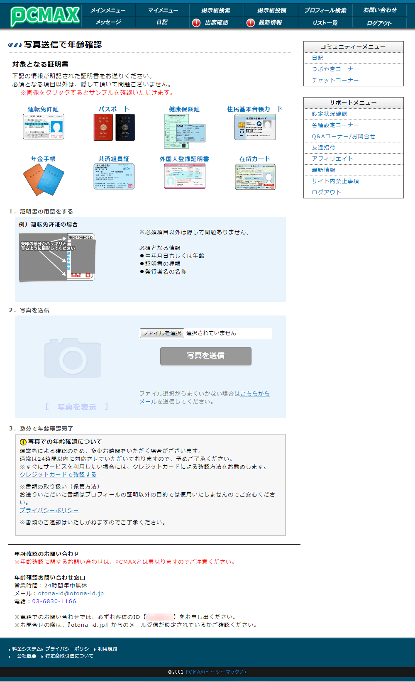415x682 pixels.
Task: Follow the クレジットカードで確認する link
Action: click(58, 474)
